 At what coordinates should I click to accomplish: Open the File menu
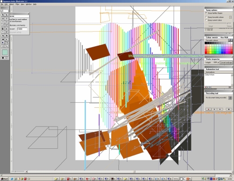tap(2, 4)
